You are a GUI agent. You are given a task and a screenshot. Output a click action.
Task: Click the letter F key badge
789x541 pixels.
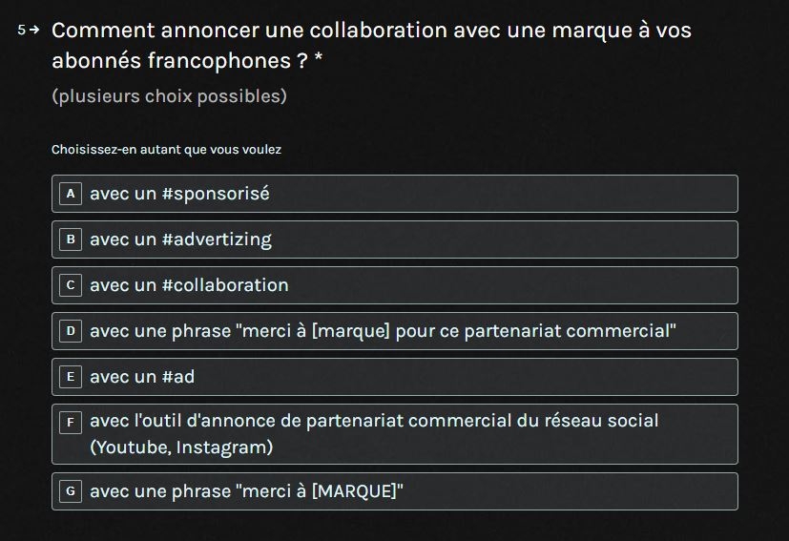click(70, 422)
